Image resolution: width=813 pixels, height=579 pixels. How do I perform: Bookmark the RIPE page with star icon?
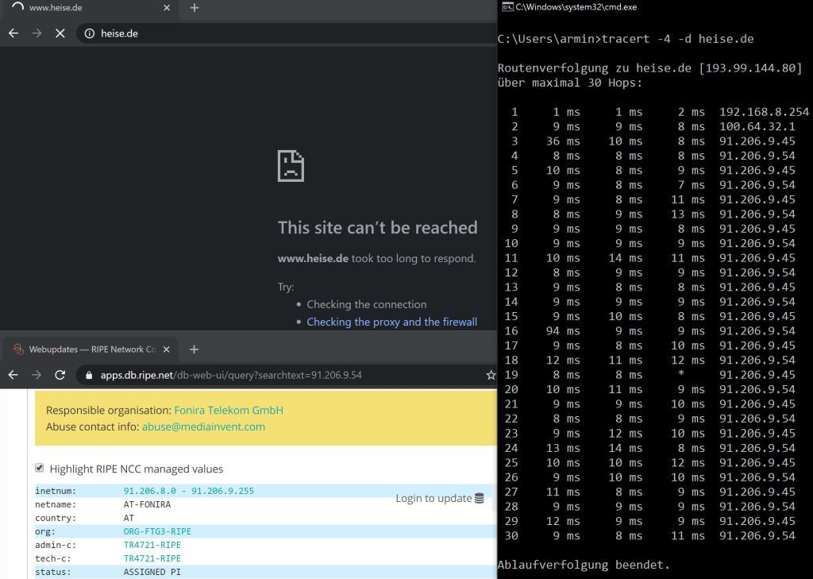point(491,375)
